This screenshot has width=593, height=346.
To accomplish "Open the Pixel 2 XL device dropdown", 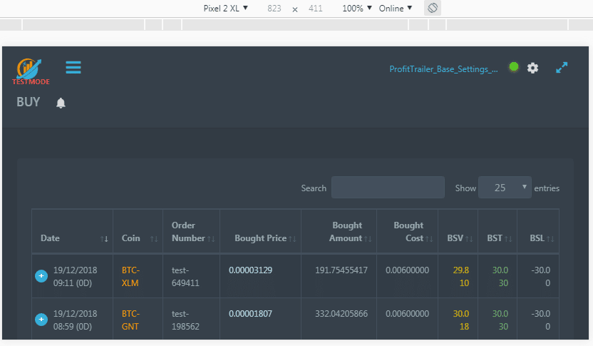I will click(225, 9).
